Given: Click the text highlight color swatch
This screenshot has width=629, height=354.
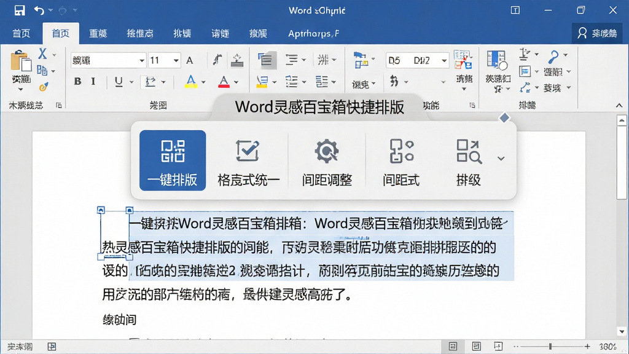Looking at the screenshot, I should [x=191, y=82].
